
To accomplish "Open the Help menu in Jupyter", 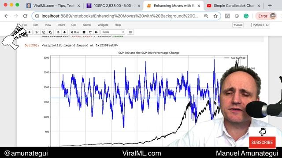I will point(118,25).
